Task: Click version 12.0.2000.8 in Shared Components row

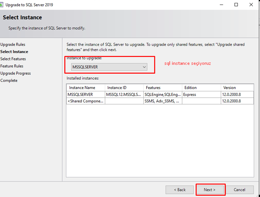Action: coord(237,101)
